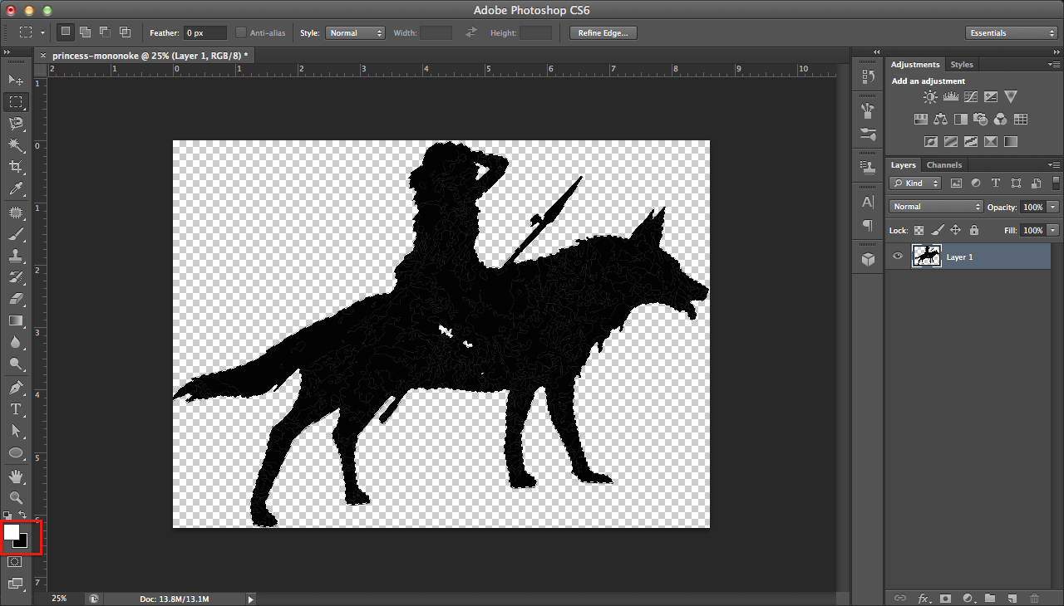Image resolution: width=1064 pixels, height=606 pixels.
Task: Add a Curves adjustment
Action: 970,97
